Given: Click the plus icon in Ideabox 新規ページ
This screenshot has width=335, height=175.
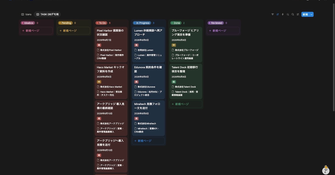Looking at the screenshot, I should (x=23, y=31).
